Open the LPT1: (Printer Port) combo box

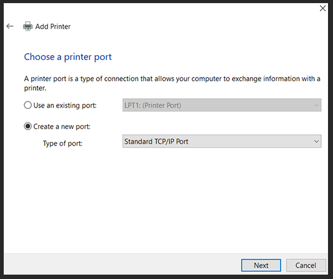coord(222,105)
